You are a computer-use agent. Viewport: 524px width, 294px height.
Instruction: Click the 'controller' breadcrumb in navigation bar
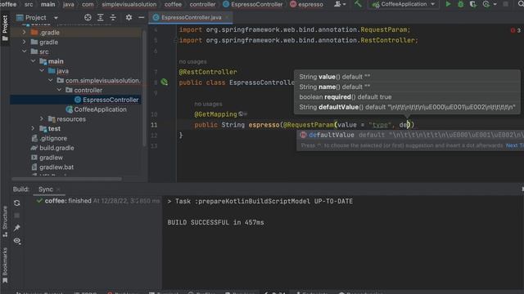202,4
